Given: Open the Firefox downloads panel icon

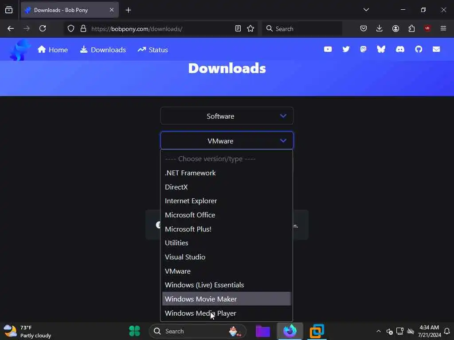Looking at the screenshot, I should click(380, 28).
